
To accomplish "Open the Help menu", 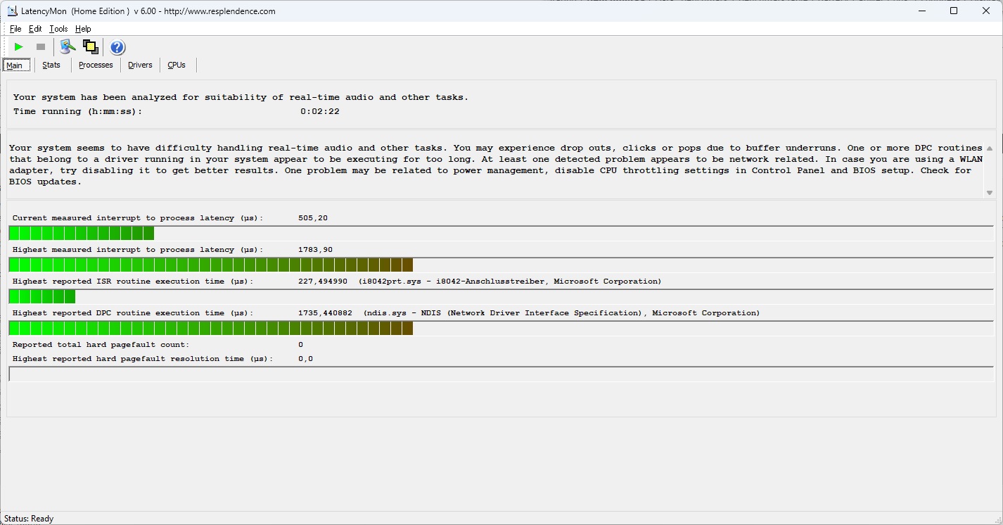I will click(x=83, y=29).
